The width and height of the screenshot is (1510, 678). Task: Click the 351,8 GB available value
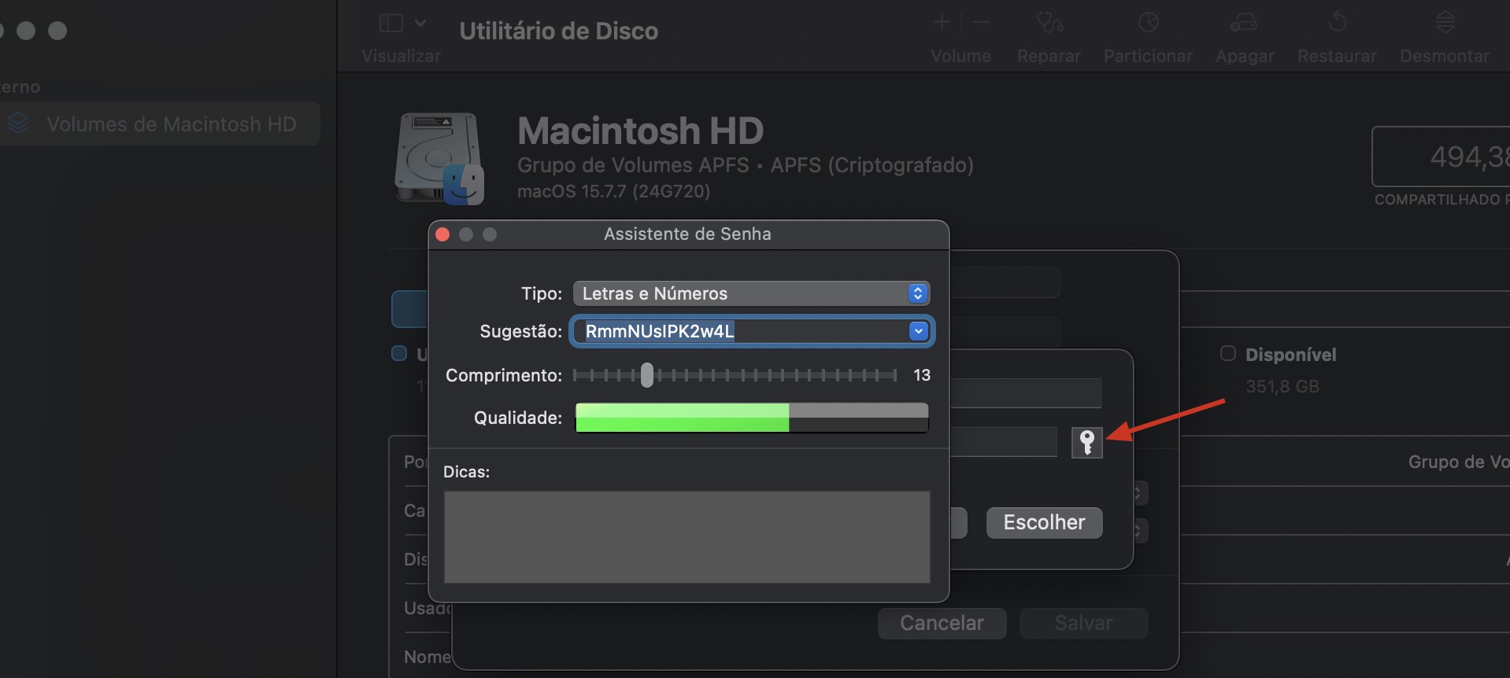pyautogui.click(x=1282, y=386)
